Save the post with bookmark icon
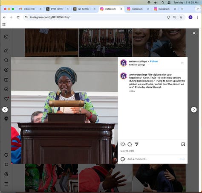Image resolution: width=202 pixels, height=193 pixels. click(x=183, y=144)
